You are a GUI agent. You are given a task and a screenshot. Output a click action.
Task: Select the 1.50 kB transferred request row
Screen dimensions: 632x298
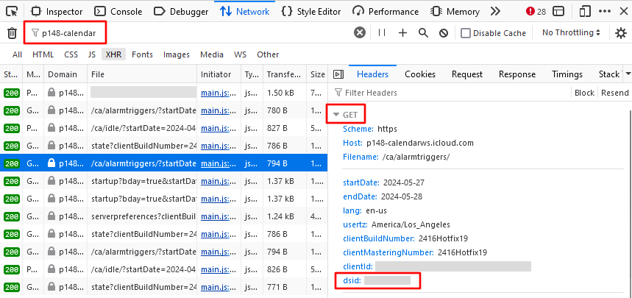163,93
